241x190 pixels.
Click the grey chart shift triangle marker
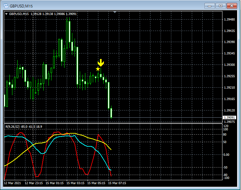[115, 12]
